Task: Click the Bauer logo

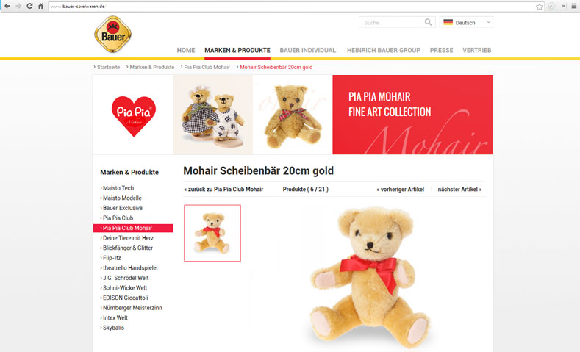Action: [x=112, y=34]
